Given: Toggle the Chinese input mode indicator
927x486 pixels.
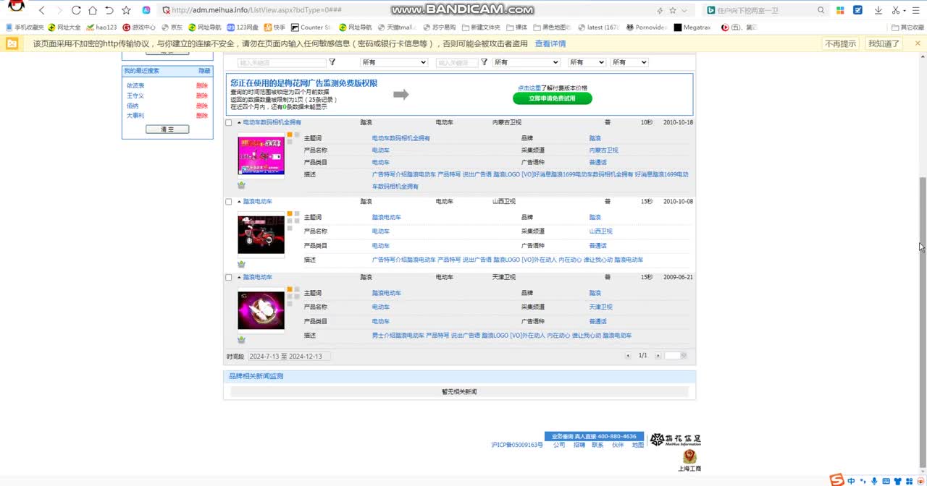Looking at the screenshot, I should (852, 481).
